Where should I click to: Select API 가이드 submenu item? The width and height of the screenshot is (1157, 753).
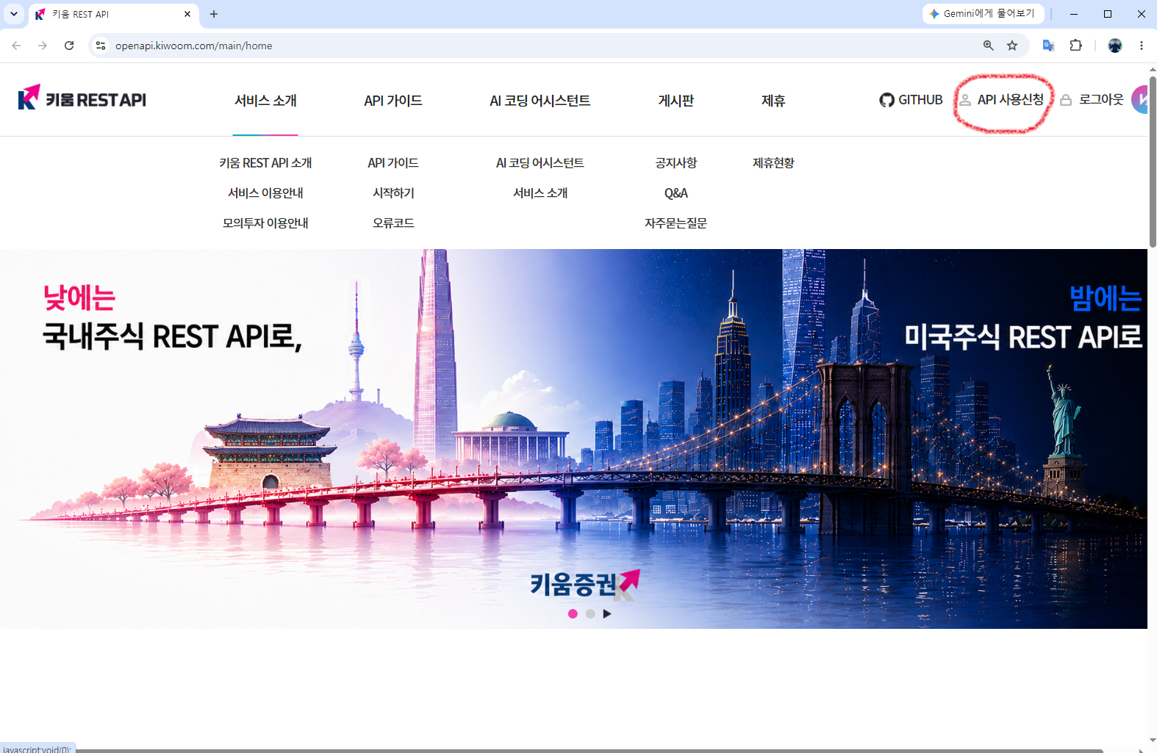[x=393, y=163]
